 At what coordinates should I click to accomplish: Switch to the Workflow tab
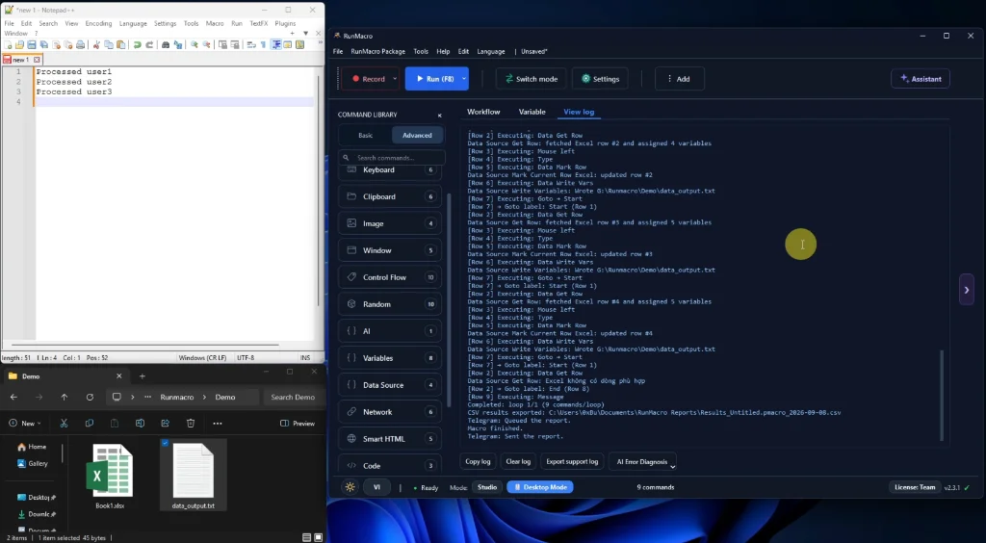coord(483,112)
